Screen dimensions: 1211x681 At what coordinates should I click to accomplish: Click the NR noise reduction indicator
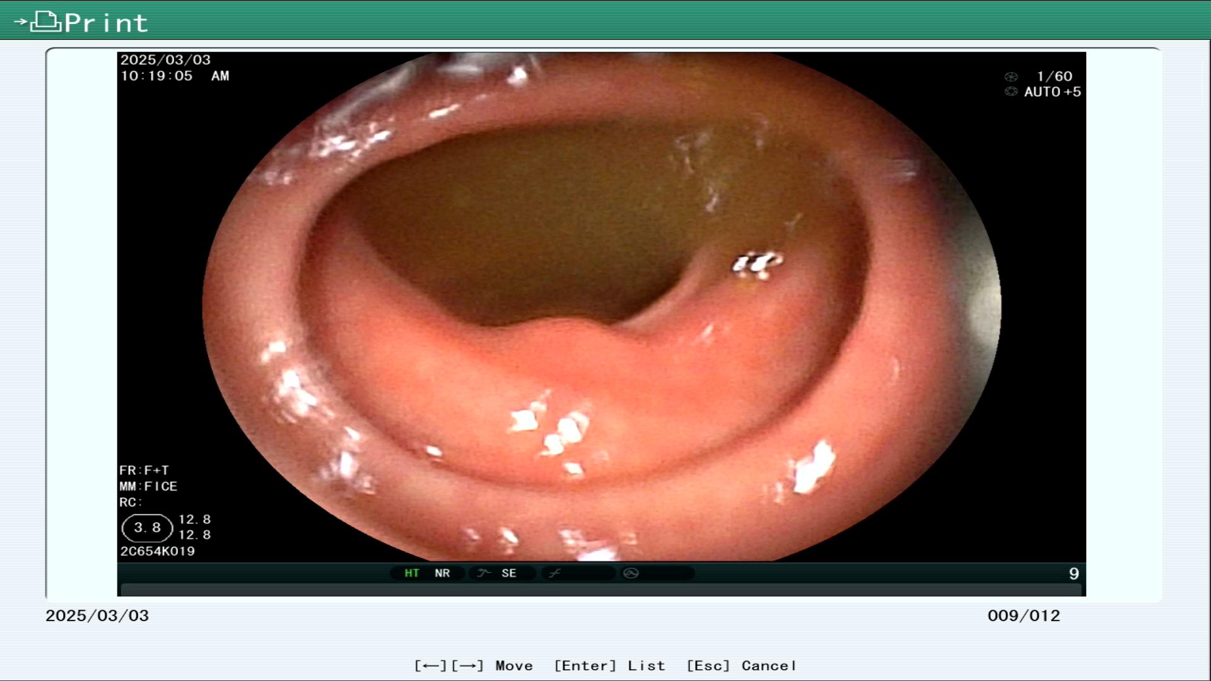point(442,573)
